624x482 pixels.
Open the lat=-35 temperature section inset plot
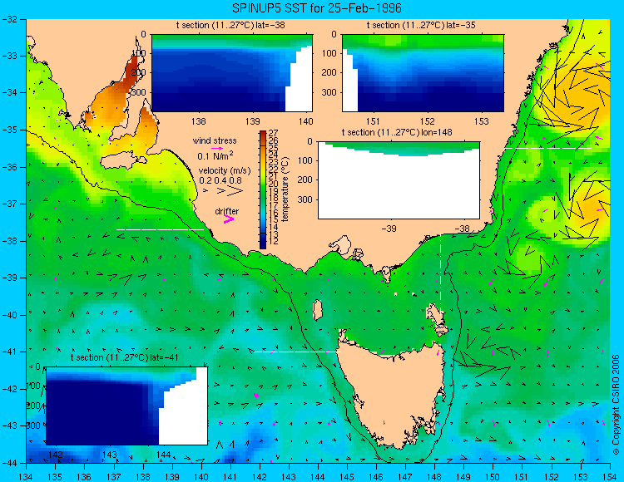423,73
